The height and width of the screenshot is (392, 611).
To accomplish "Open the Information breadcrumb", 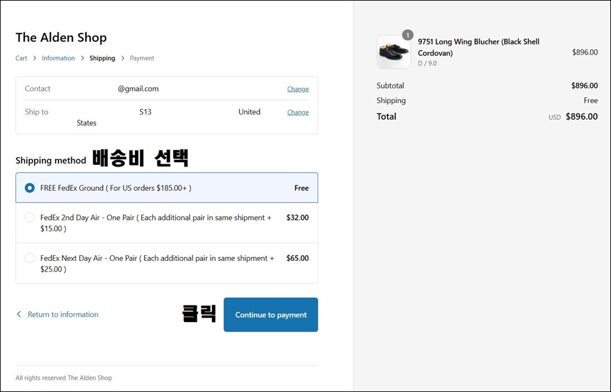I will (x=58, y=58).
